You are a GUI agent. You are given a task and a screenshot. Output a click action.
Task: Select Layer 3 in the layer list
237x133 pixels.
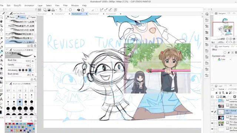(227, 112)
